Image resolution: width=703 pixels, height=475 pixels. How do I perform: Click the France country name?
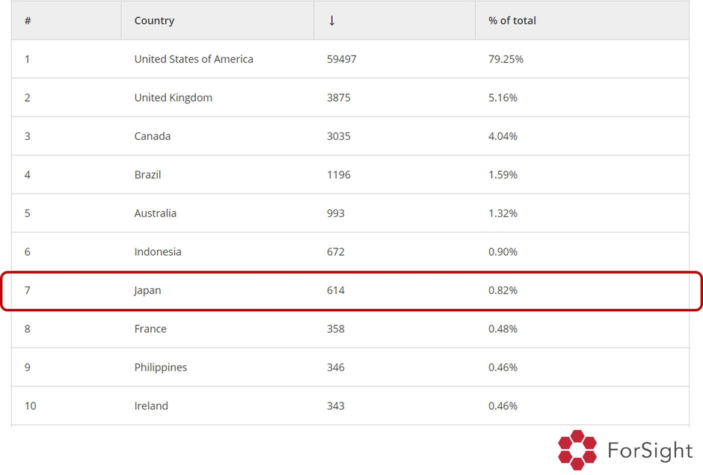150,329
